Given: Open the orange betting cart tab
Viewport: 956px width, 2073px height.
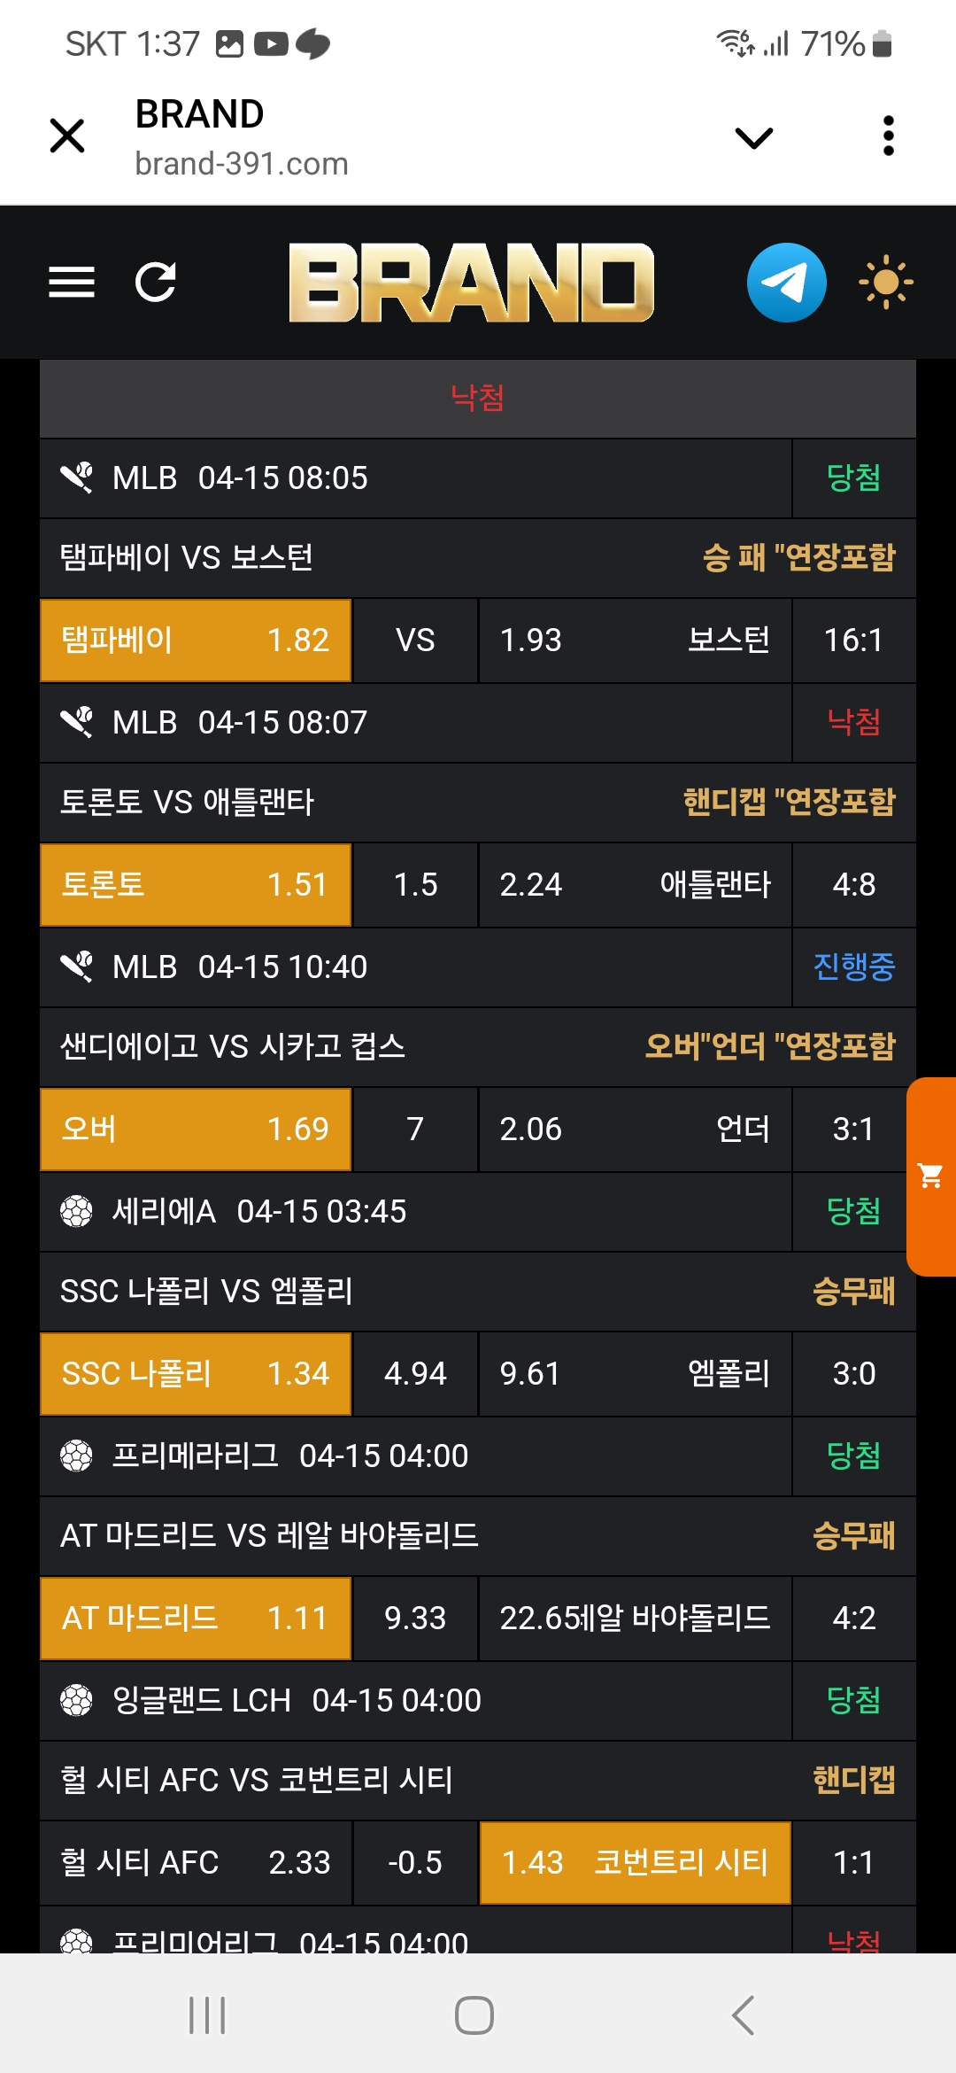Looking at the screenshot, I should [x=931, y=1176].
